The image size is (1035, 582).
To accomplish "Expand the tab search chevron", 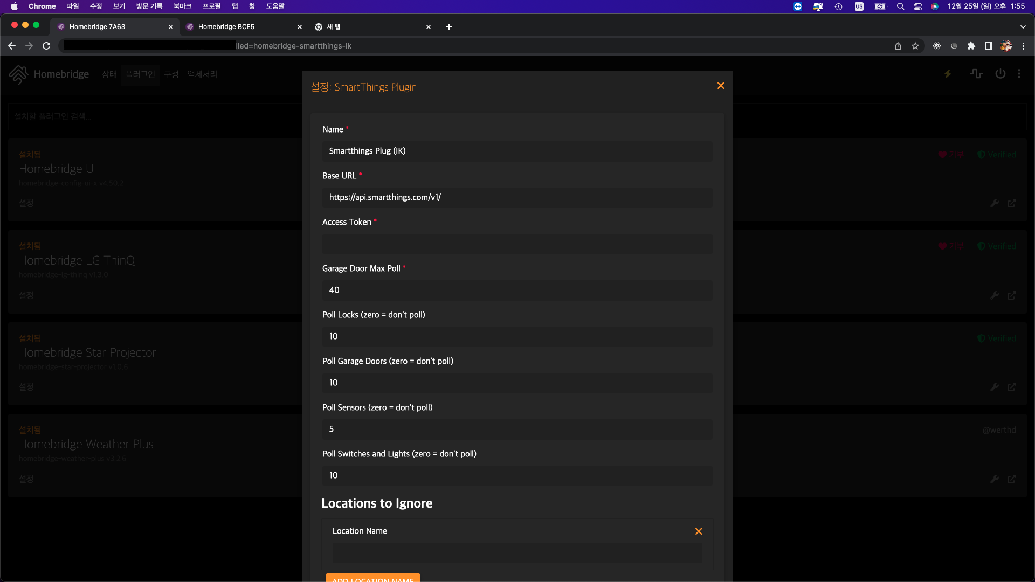I will point(1023,27).
